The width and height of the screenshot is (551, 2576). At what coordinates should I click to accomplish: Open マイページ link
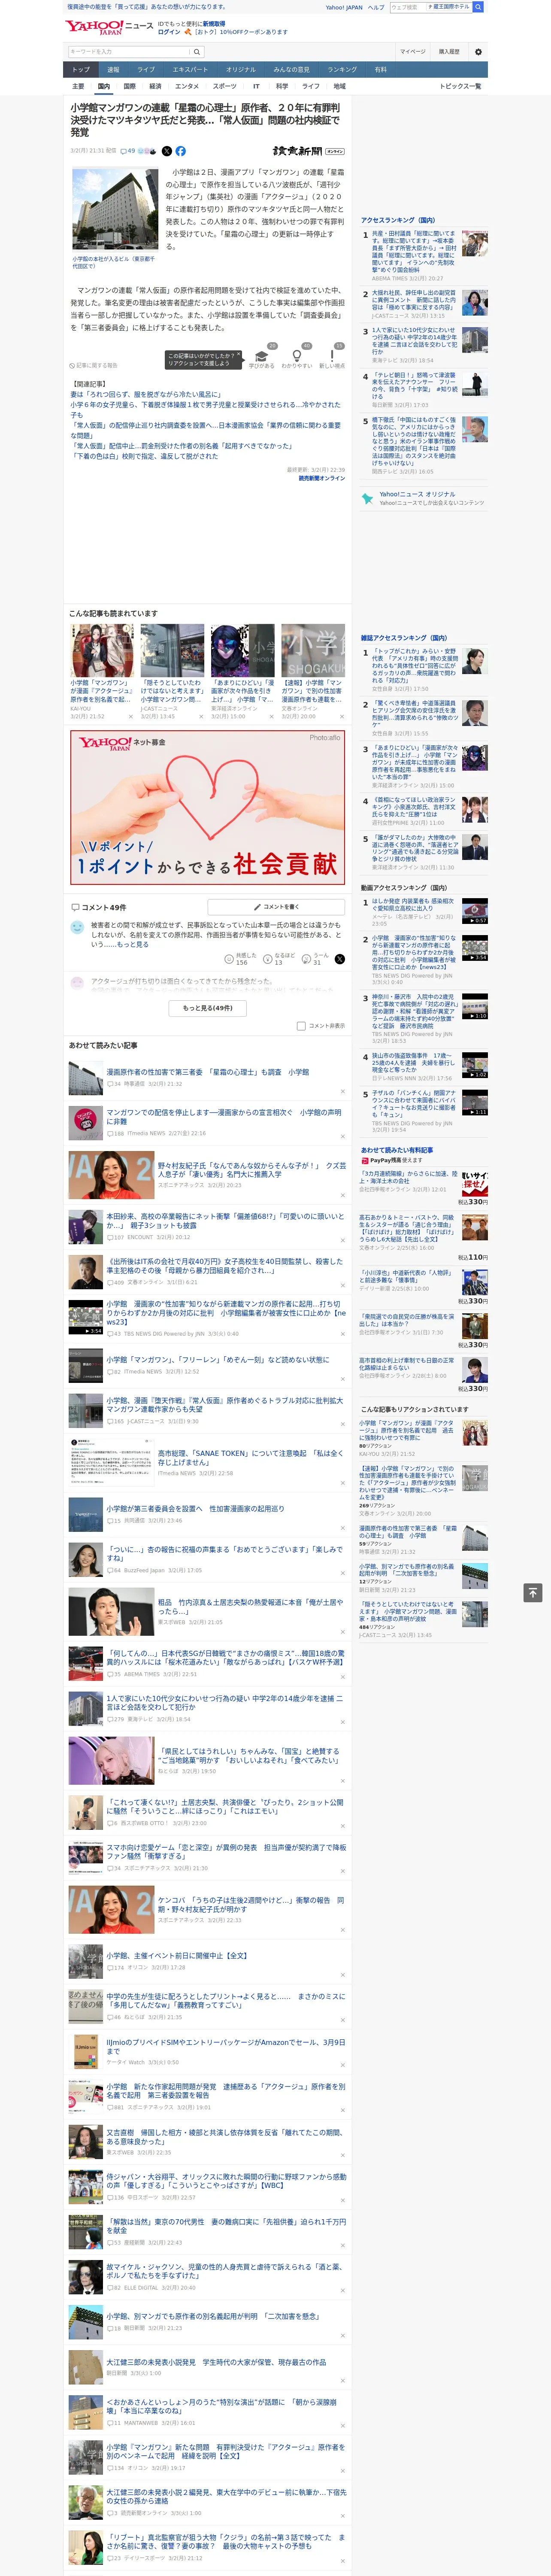point(412,51)
